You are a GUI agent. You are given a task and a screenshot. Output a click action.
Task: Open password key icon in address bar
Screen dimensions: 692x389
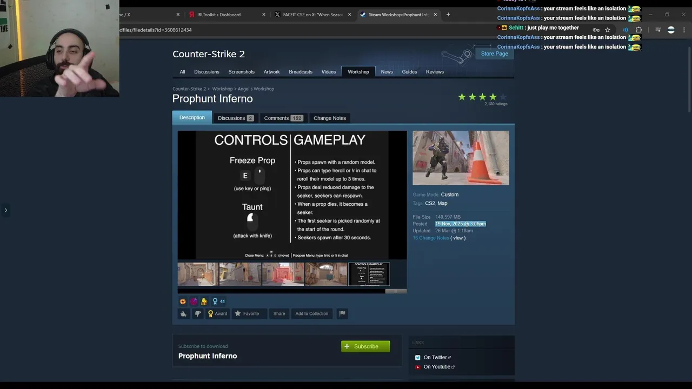(x=596, y=30)
